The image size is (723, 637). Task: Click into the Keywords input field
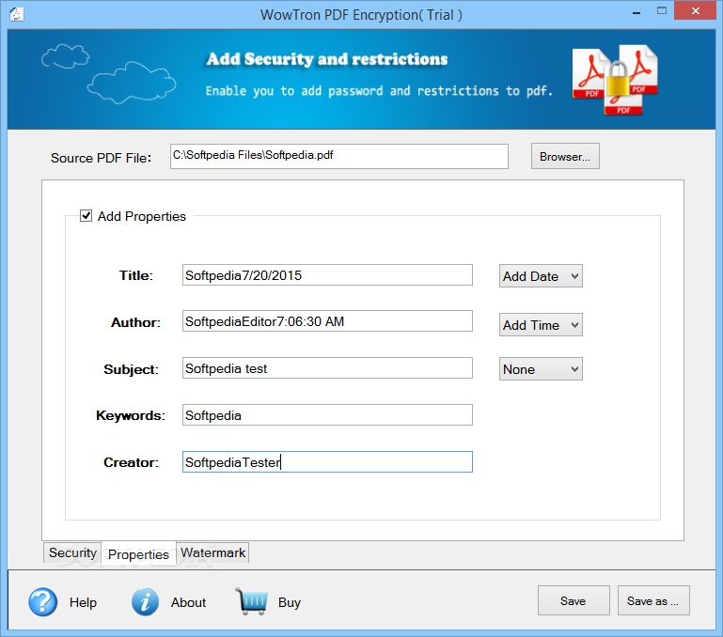tap(327, 415)
